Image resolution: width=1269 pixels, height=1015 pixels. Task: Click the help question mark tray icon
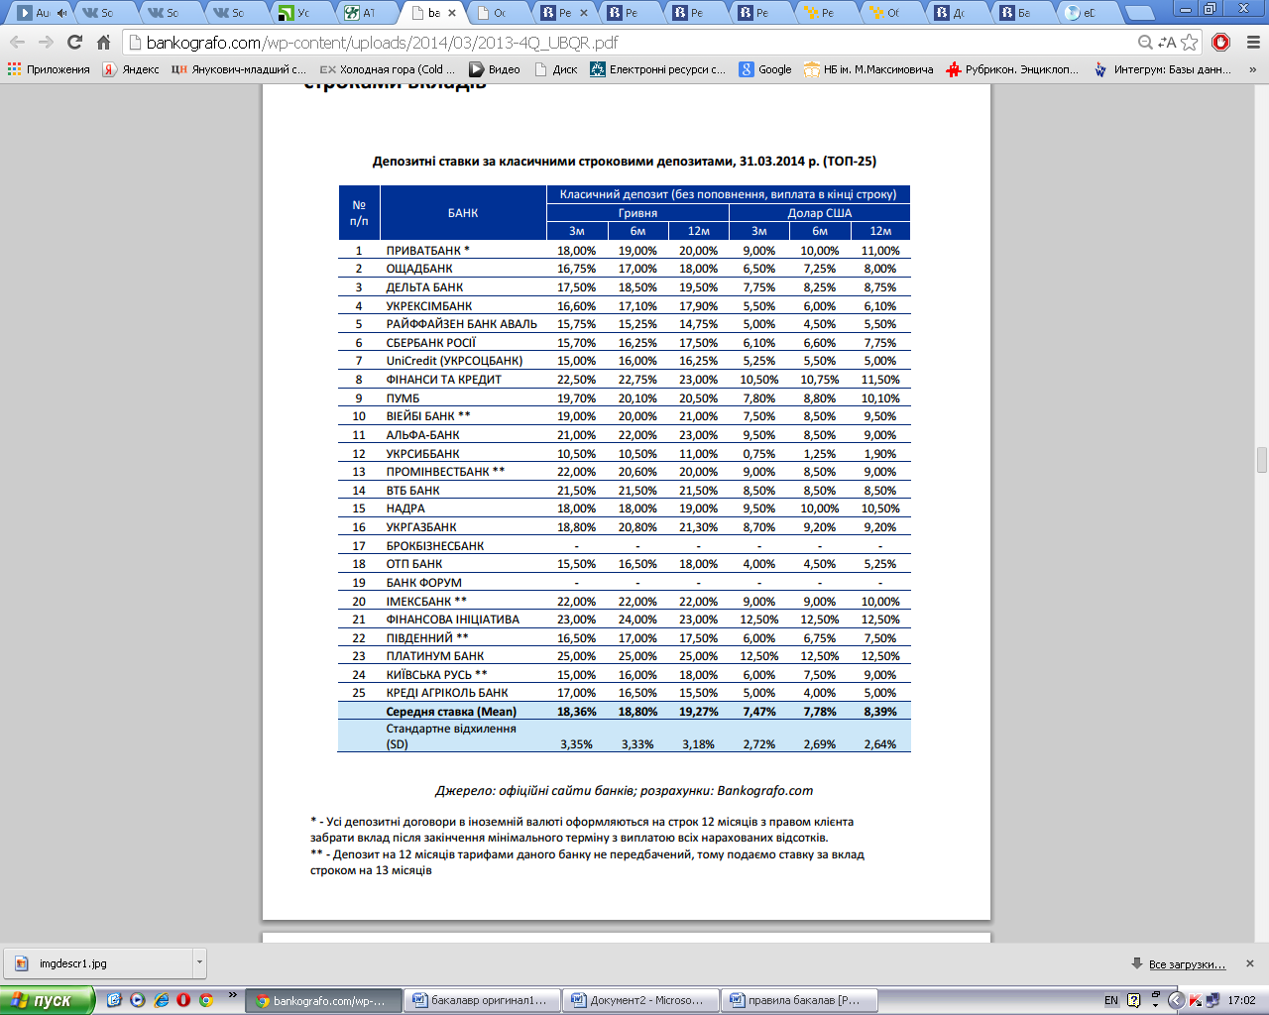[1134, 1000]
